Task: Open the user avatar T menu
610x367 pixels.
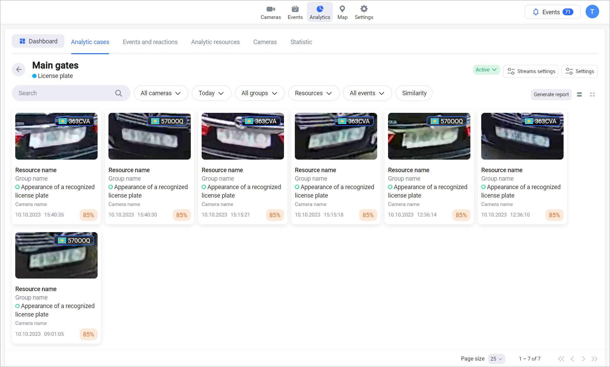Action: click(592, 12)
